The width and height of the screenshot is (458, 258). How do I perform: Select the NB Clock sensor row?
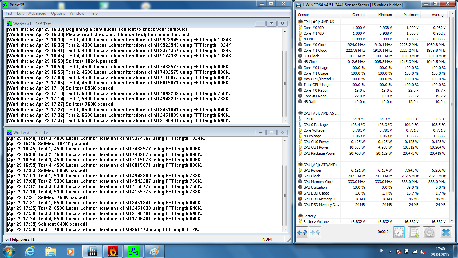[x=373, y=62]
